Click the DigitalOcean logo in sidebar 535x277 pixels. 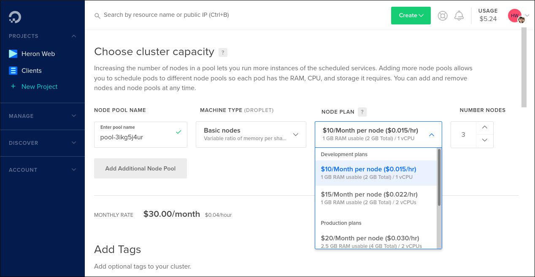point(14,17)
